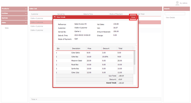Click the Print button in View Details

[133, 17]
